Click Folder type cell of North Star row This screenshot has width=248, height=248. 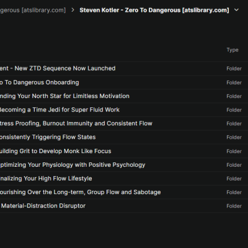234,96
